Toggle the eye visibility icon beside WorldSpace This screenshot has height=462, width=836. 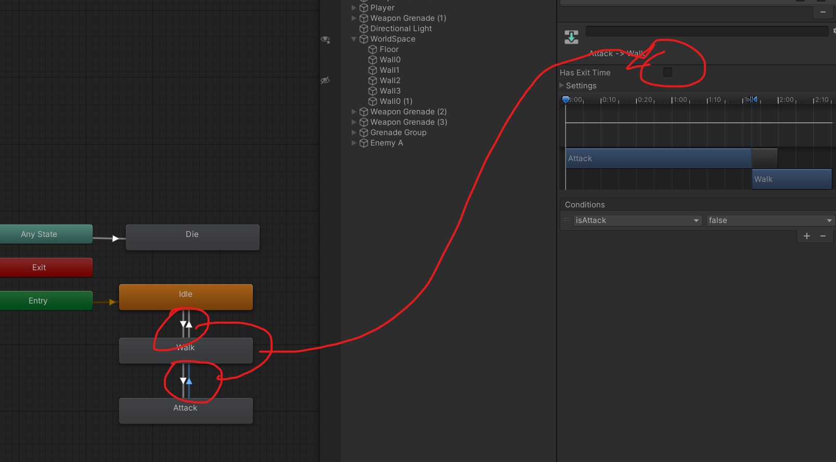(x=325, y=39)
